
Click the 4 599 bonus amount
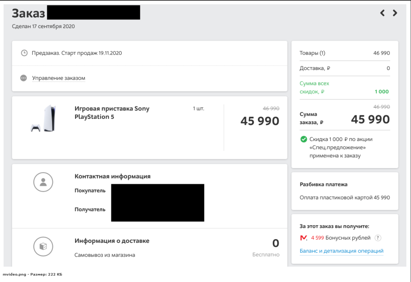click(317, 238)
